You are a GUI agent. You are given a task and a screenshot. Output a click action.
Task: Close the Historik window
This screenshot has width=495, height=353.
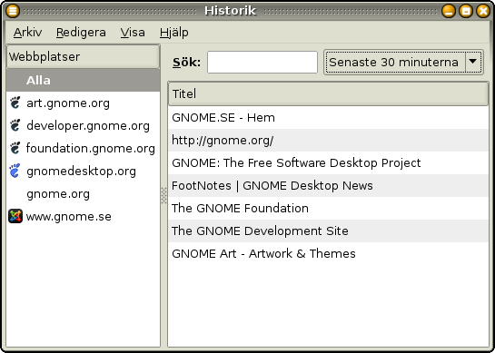(x=483, y=11)
